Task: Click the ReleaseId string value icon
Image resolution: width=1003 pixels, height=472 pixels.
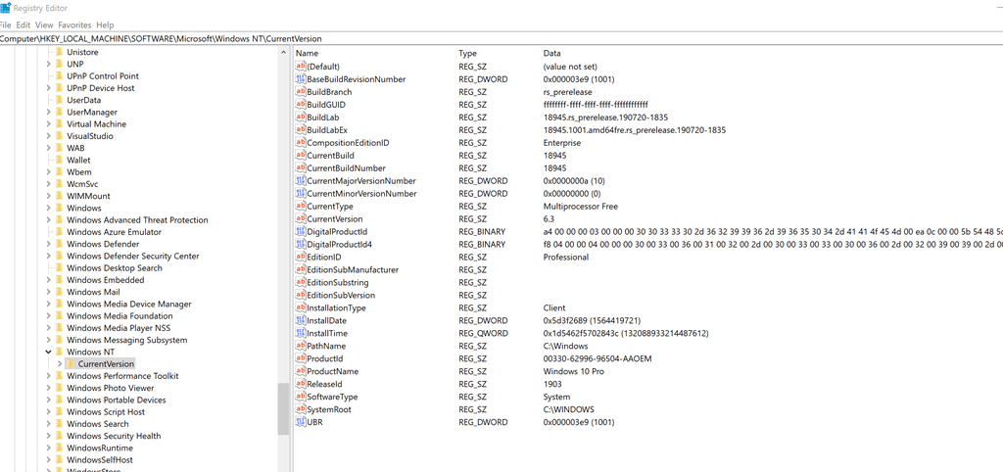Action: [x=301, y=385]
